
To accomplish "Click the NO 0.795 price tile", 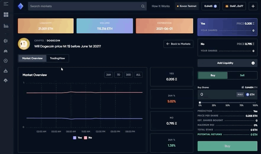I will 172,121.
